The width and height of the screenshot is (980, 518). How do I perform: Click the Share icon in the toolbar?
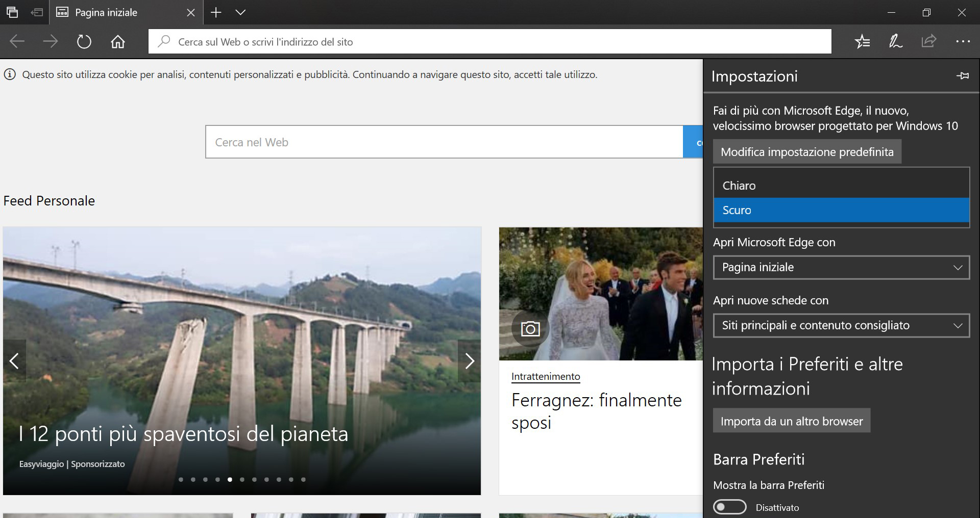tap(929, 41)
